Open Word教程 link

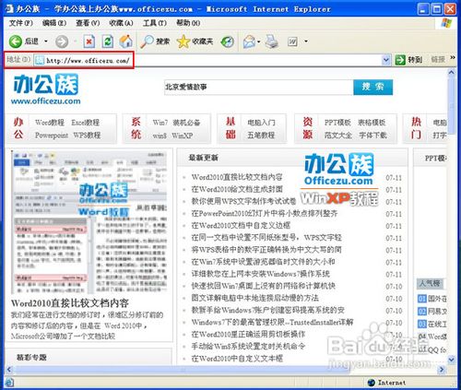(50, 123)
